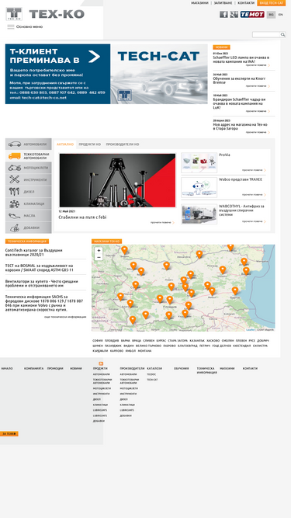Click the search magnifier icon
The height and width of the screenshot is (518, 291).
pos(282,34)
